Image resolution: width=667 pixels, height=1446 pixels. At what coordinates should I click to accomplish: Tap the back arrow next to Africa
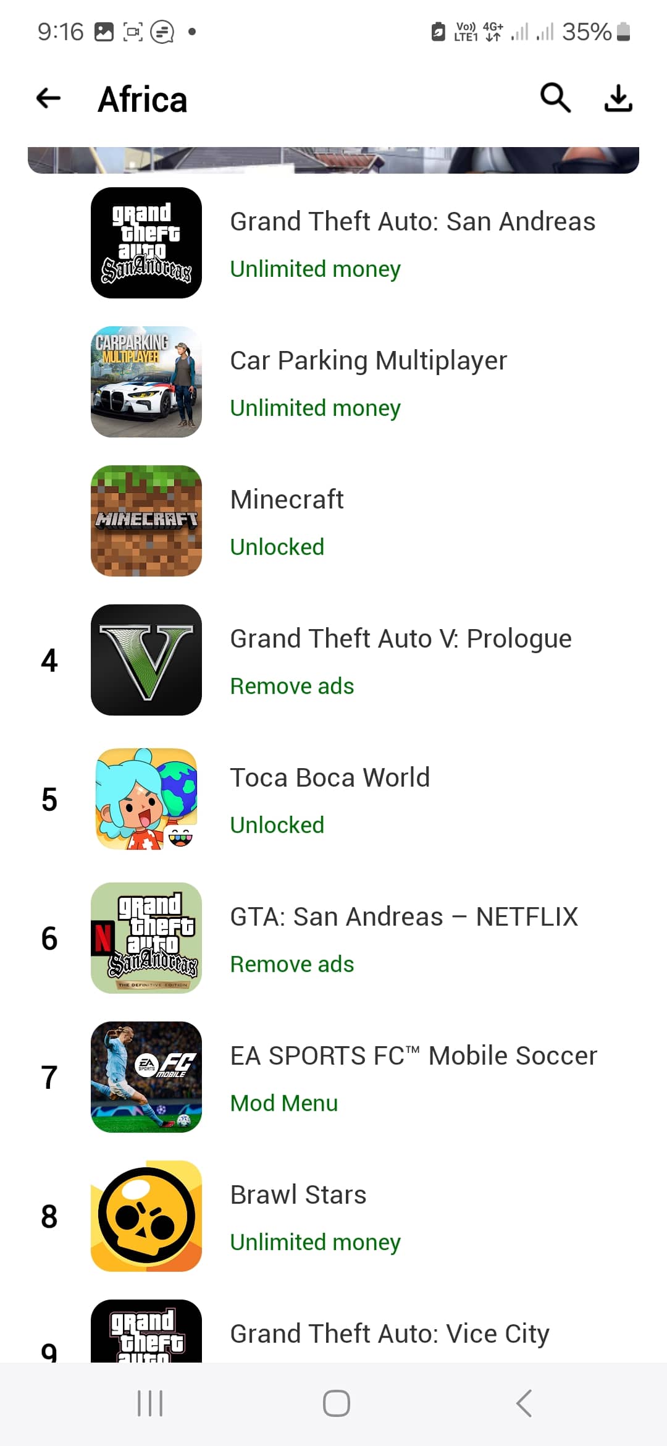pos(48,98)
